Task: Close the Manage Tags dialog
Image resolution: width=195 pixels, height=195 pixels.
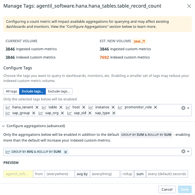Action: (x=189, y=6)
